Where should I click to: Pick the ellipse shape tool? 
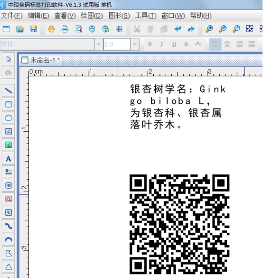tap(9, 118)
